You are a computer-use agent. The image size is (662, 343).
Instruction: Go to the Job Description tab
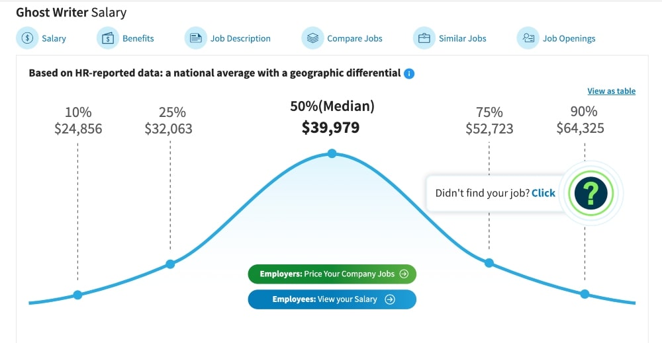240,38
